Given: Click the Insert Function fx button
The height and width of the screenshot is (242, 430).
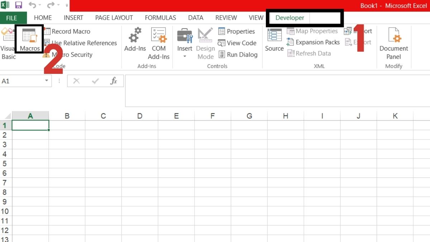Looking at the screenshot, I should (x=114, y=81).
